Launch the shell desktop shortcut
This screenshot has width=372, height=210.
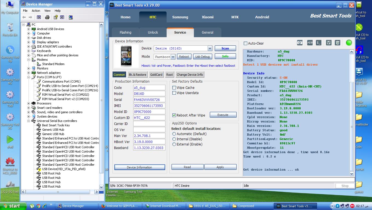[x=10, y=142]
